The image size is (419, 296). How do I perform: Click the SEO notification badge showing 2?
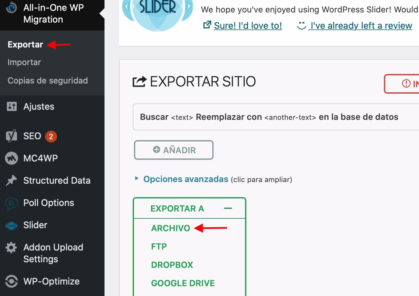pos(51,136)
